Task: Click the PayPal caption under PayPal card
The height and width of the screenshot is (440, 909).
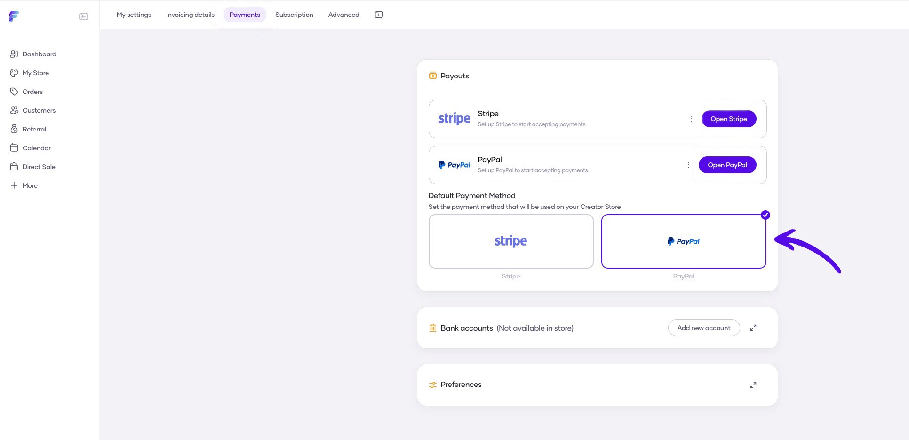Action: tap(684, 276)
